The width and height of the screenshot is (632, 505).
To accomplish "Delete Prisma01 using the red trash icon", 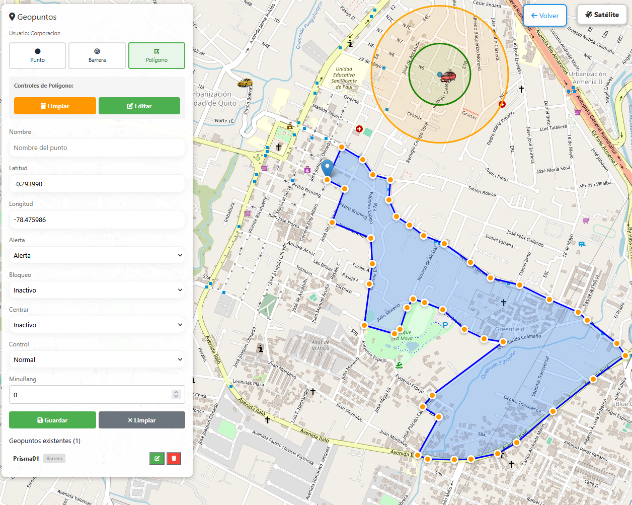I will point(174,458).
